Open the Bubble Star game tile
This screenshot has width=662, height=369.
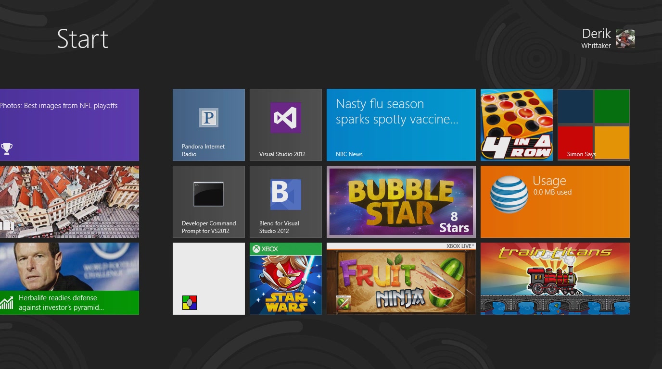click(401, 202)
